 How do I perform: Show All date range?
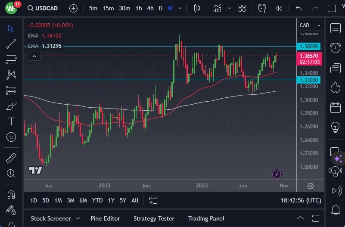pos(135,200)
